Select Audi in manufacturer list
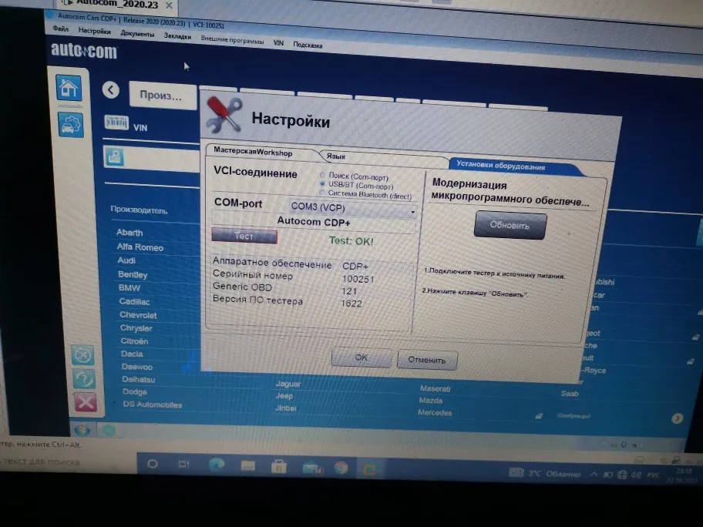 [126, 260]
